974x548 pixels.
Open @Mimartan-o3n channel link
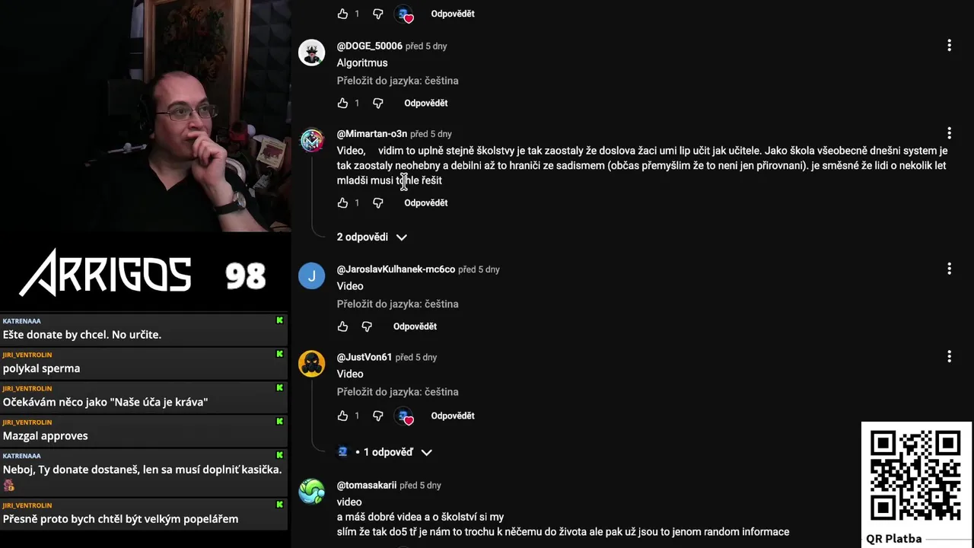(372, 134)
